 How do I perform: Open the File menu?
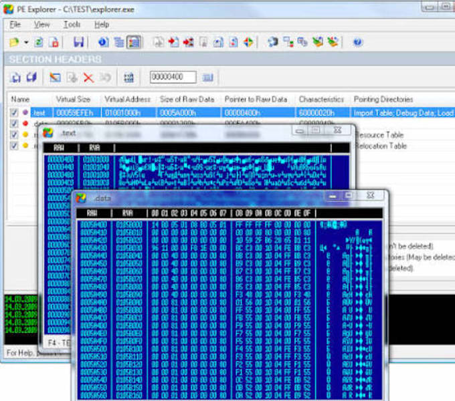click(x=15, y=25)
